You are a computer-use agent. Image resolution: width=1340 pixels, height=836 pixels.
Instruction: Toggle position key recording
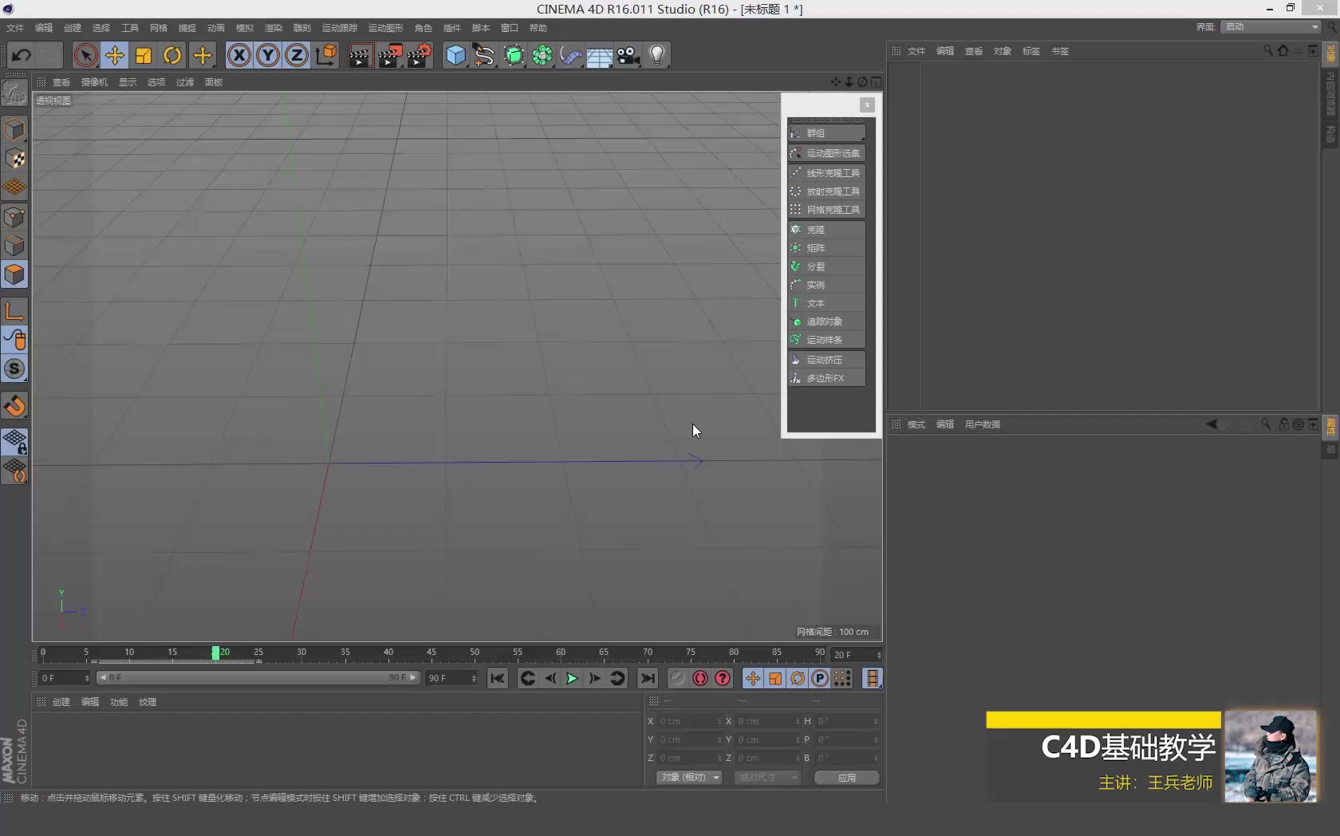(753, 678)
